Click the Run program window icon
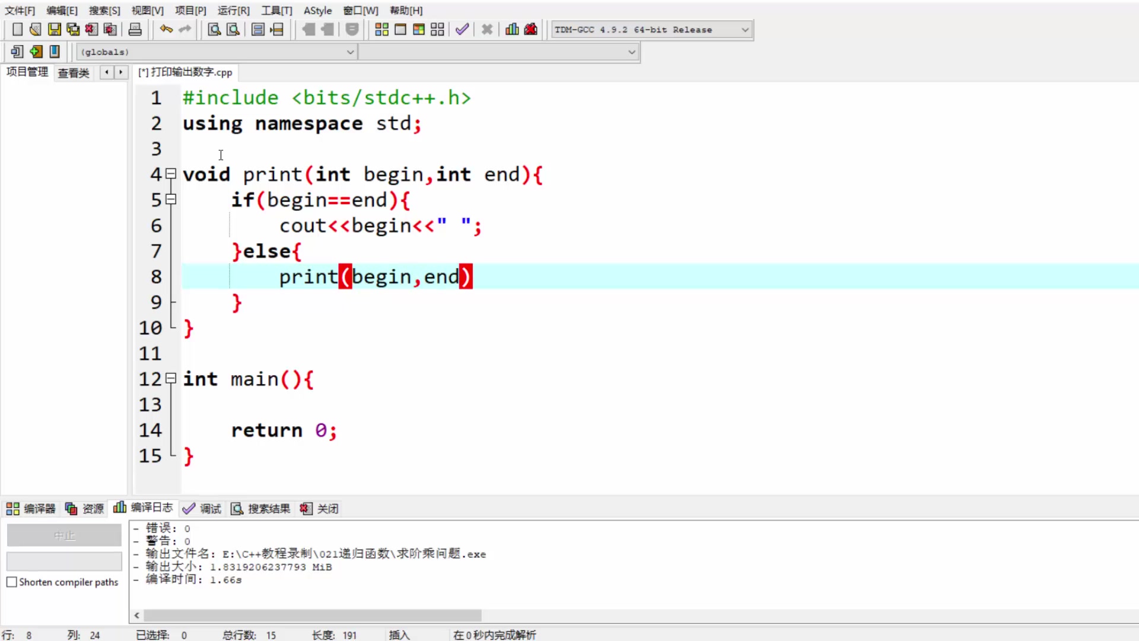The image size is (1139, 641). [x=400, y=29]
